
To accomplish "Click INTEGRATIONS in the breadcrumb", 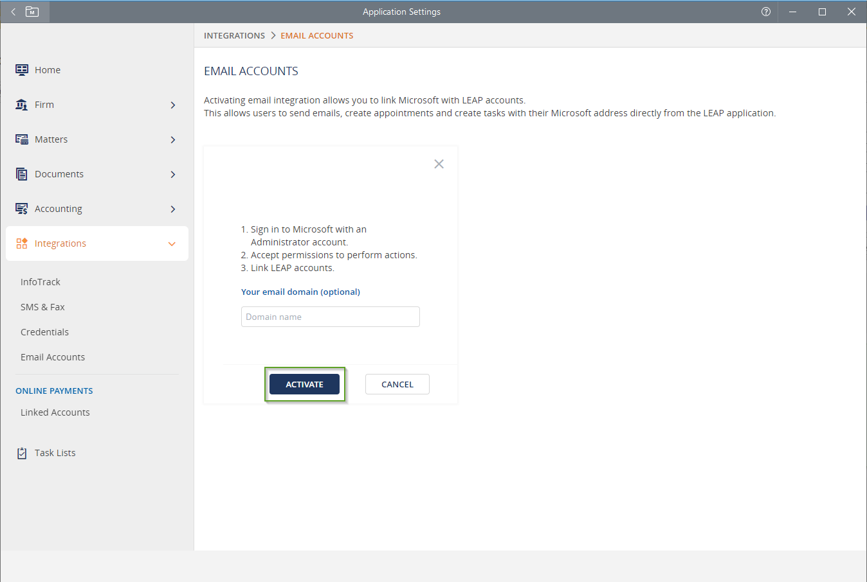I will [234, 35].
